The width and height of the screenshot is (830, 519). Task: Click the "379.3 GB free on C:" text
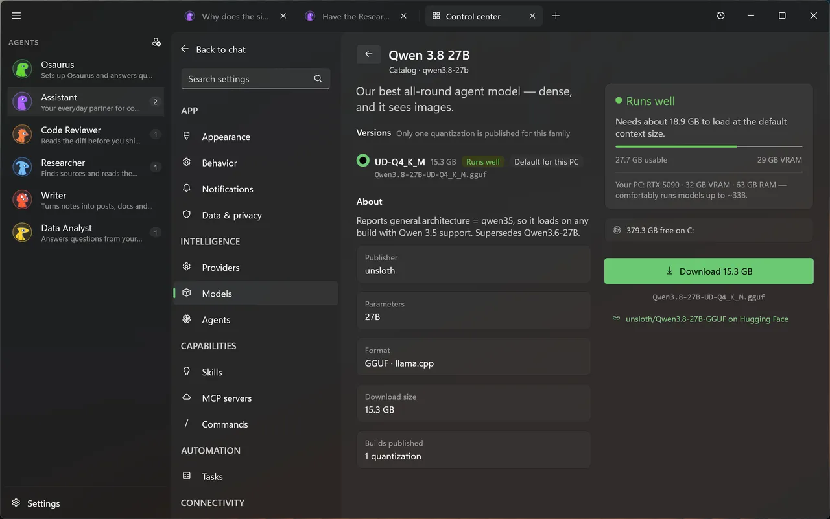pos(660,230)
